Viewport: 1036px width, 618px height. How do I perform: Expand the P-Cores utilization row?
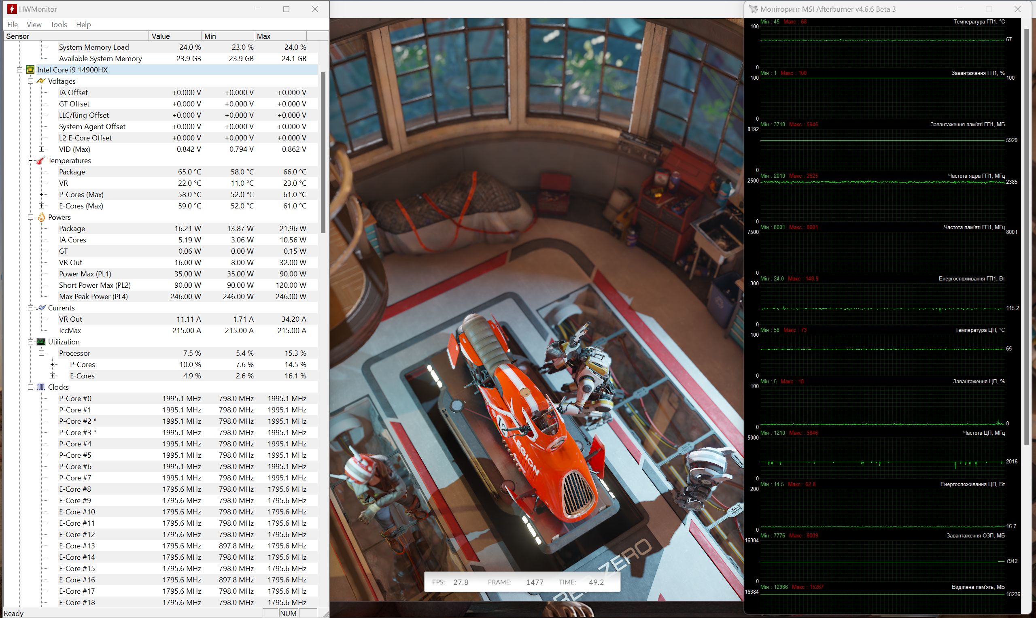coord(52,364)
